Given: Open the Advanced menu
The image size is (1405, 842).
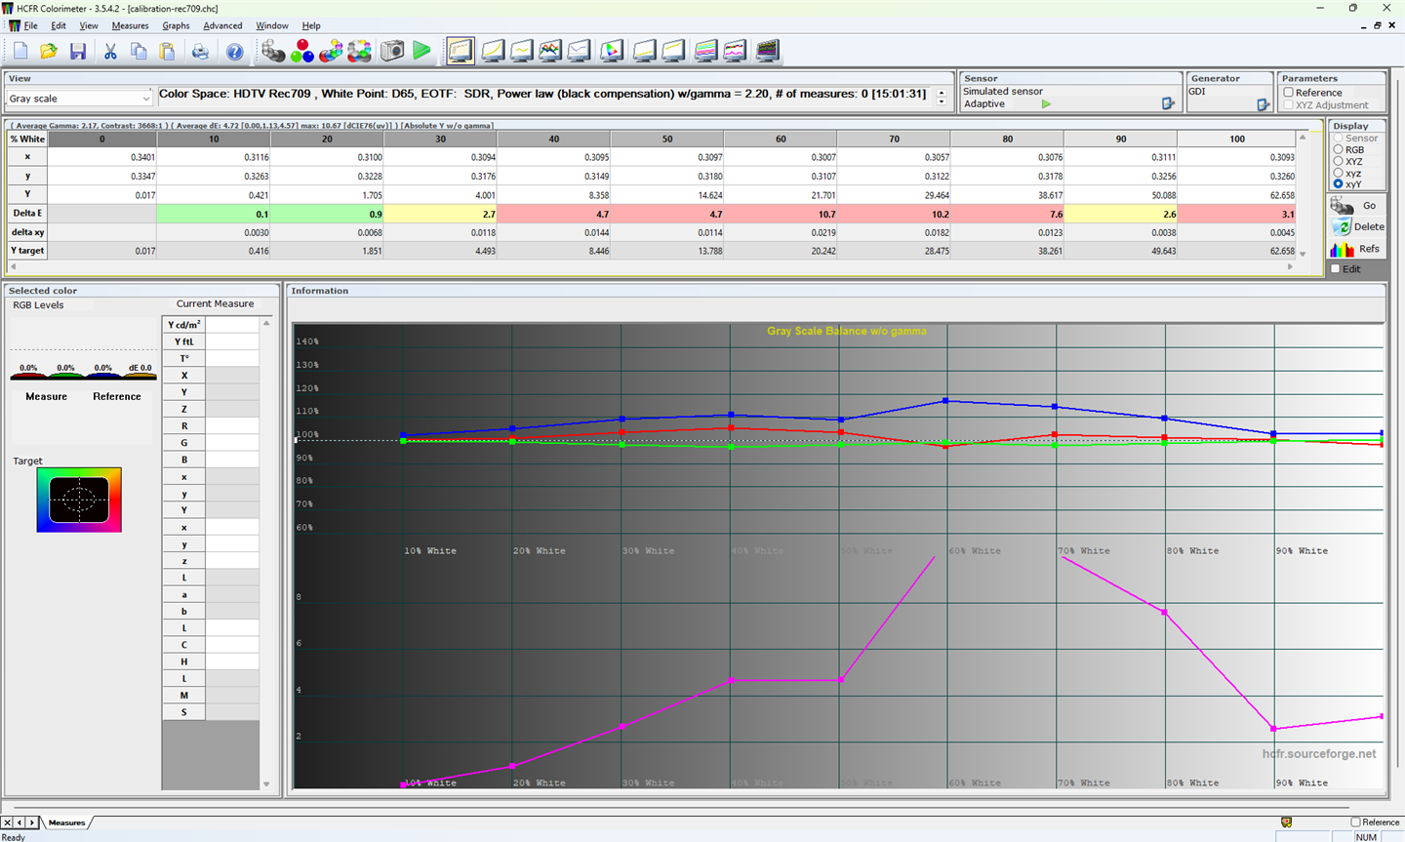Looking at the screenshot, I should point(222,25).
